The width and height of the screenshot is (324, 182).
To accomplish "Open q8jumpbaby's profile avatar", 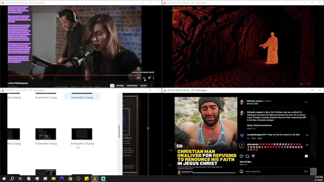I will click(242, 145).
